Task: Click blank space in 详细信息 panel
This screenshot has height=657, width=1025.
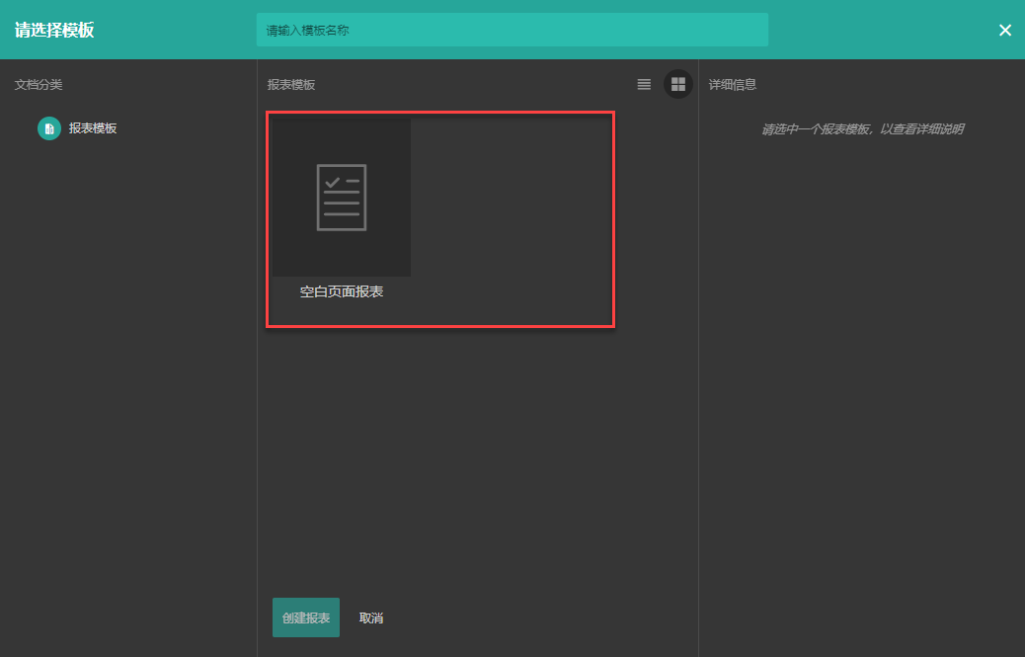Action: pyautogui.click(x=862, y=392)
